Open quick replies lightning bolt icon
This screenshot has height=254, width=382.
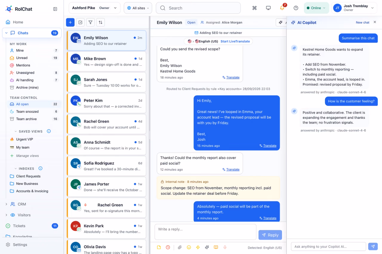[198, 247]
